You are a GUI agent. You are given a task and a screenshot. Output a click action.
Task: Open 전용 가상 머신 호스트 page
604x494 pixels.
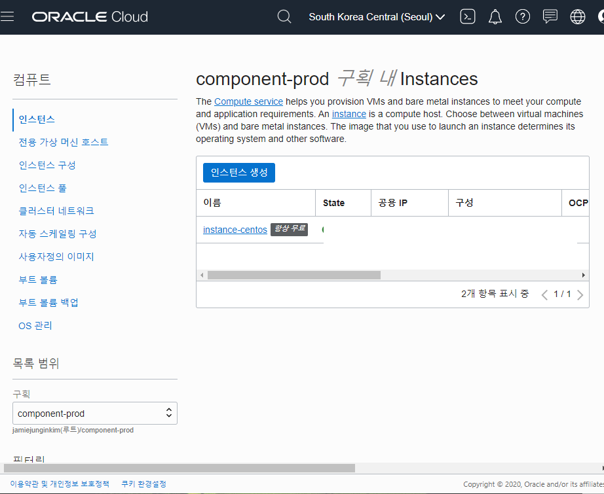64,143
